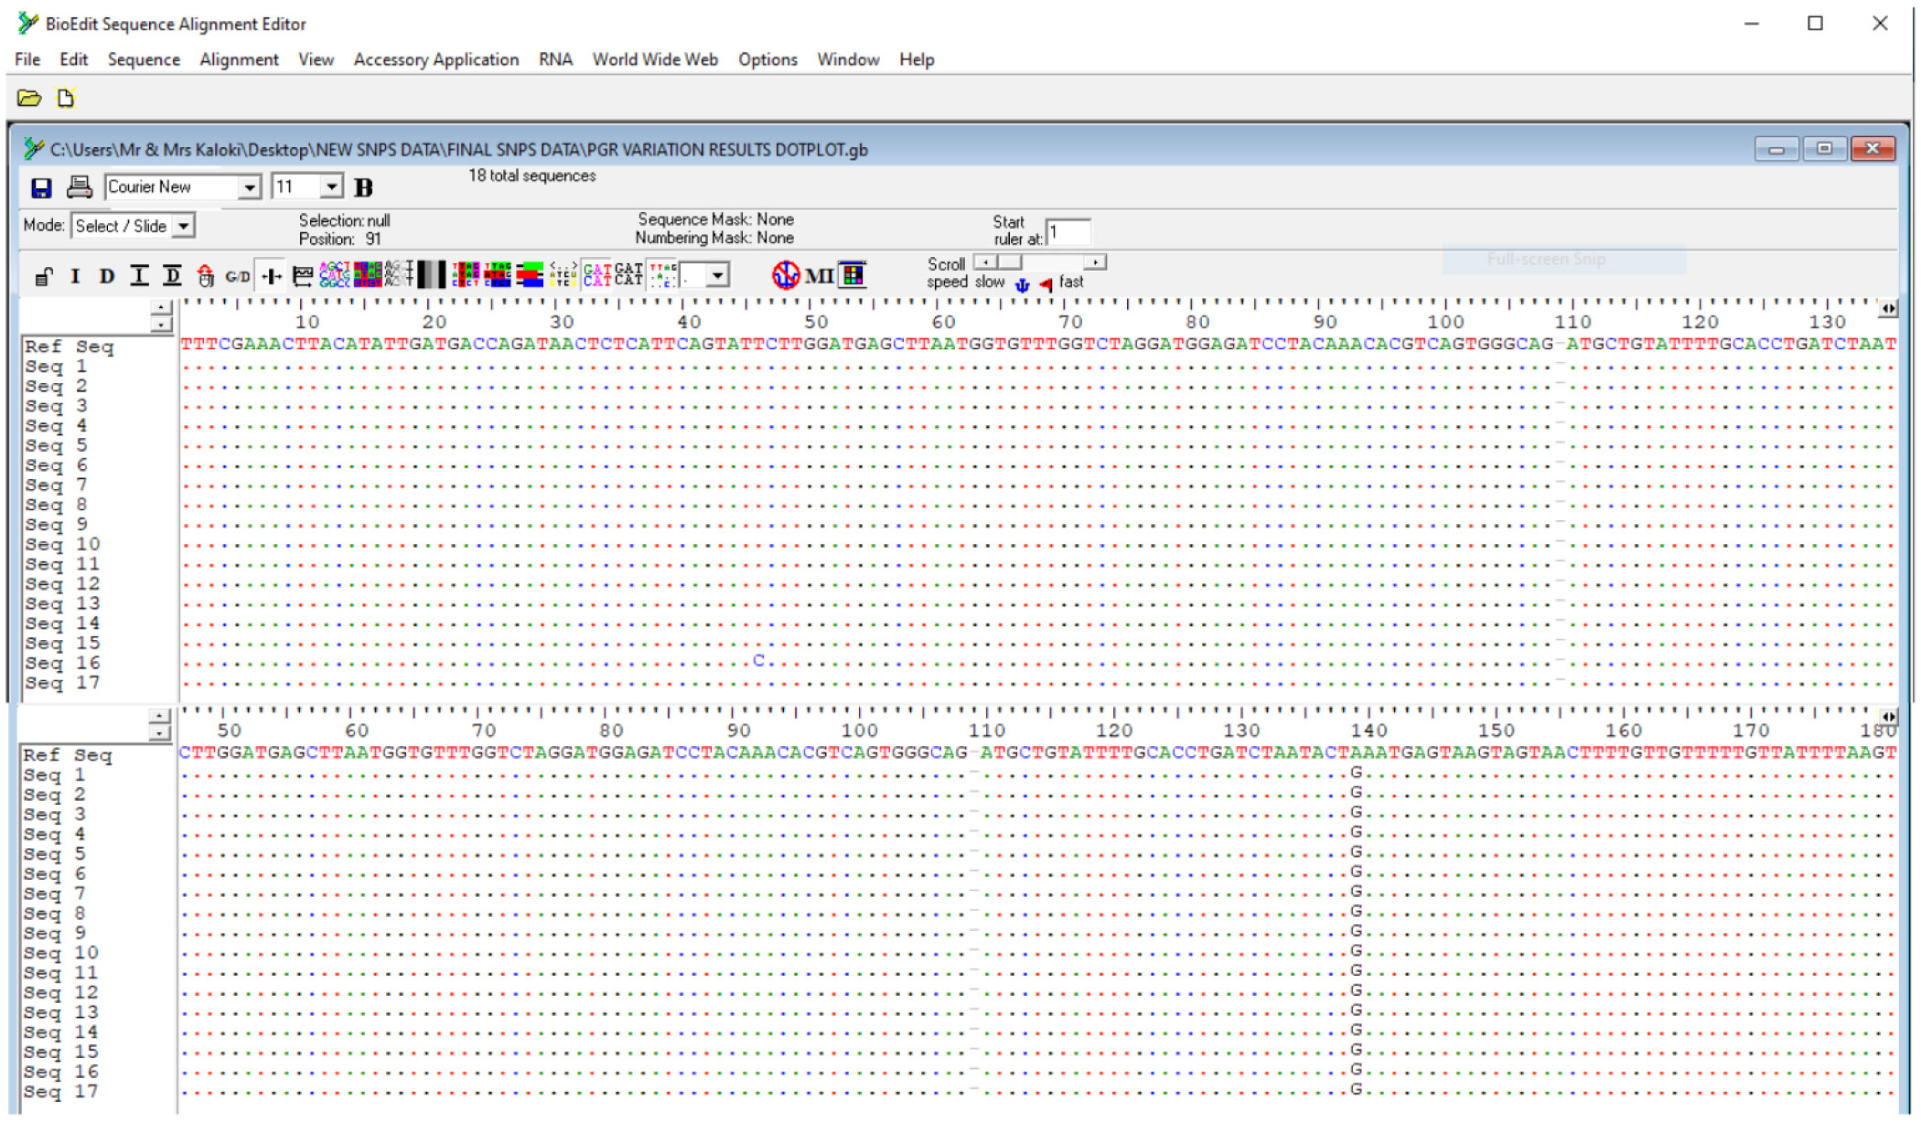Click the open folder icon

coord(29,98)
